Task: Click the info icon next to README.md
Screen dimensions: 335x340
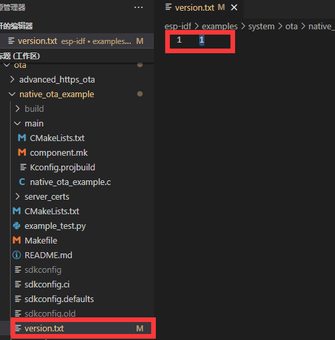Action: [17, 255]
